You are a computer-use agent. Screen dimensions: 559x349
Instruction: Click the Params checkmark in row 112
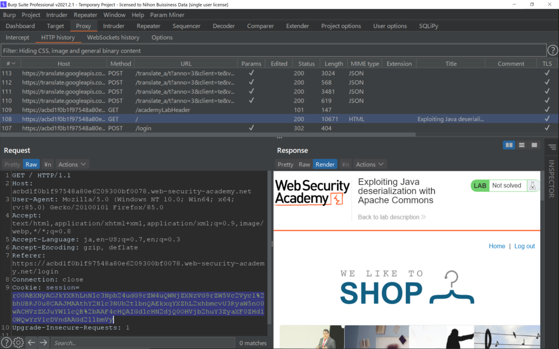252,82
